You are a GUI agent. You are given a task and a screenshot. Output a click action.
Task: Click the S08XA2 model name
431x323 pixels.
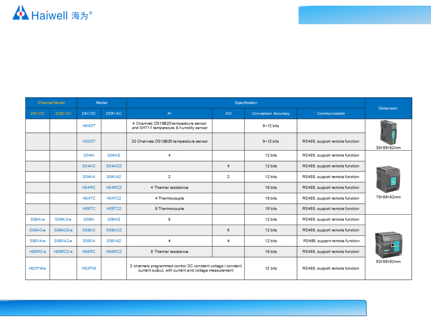(114, 241)
